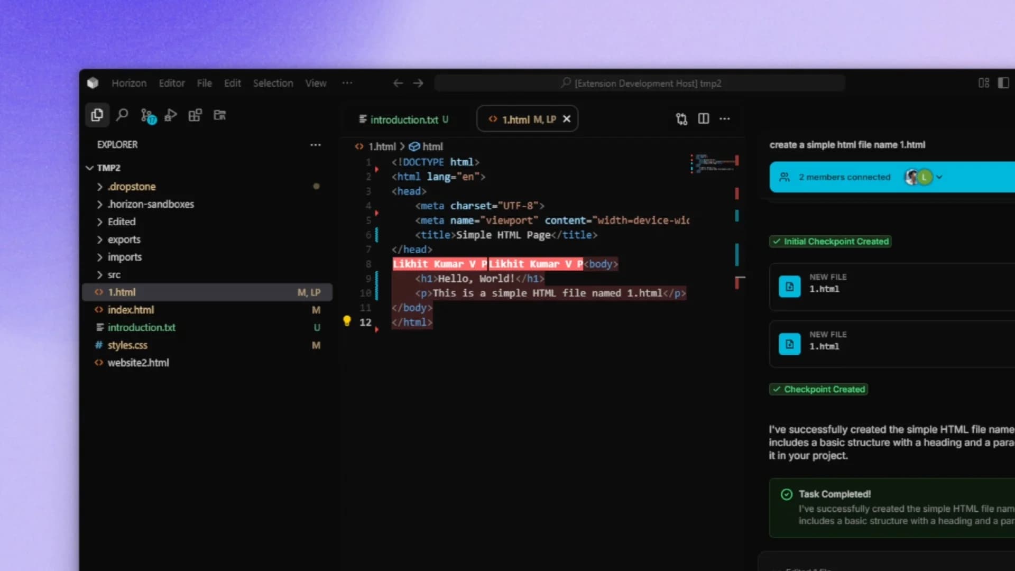Open the Extensions icon

coord(195,115)
